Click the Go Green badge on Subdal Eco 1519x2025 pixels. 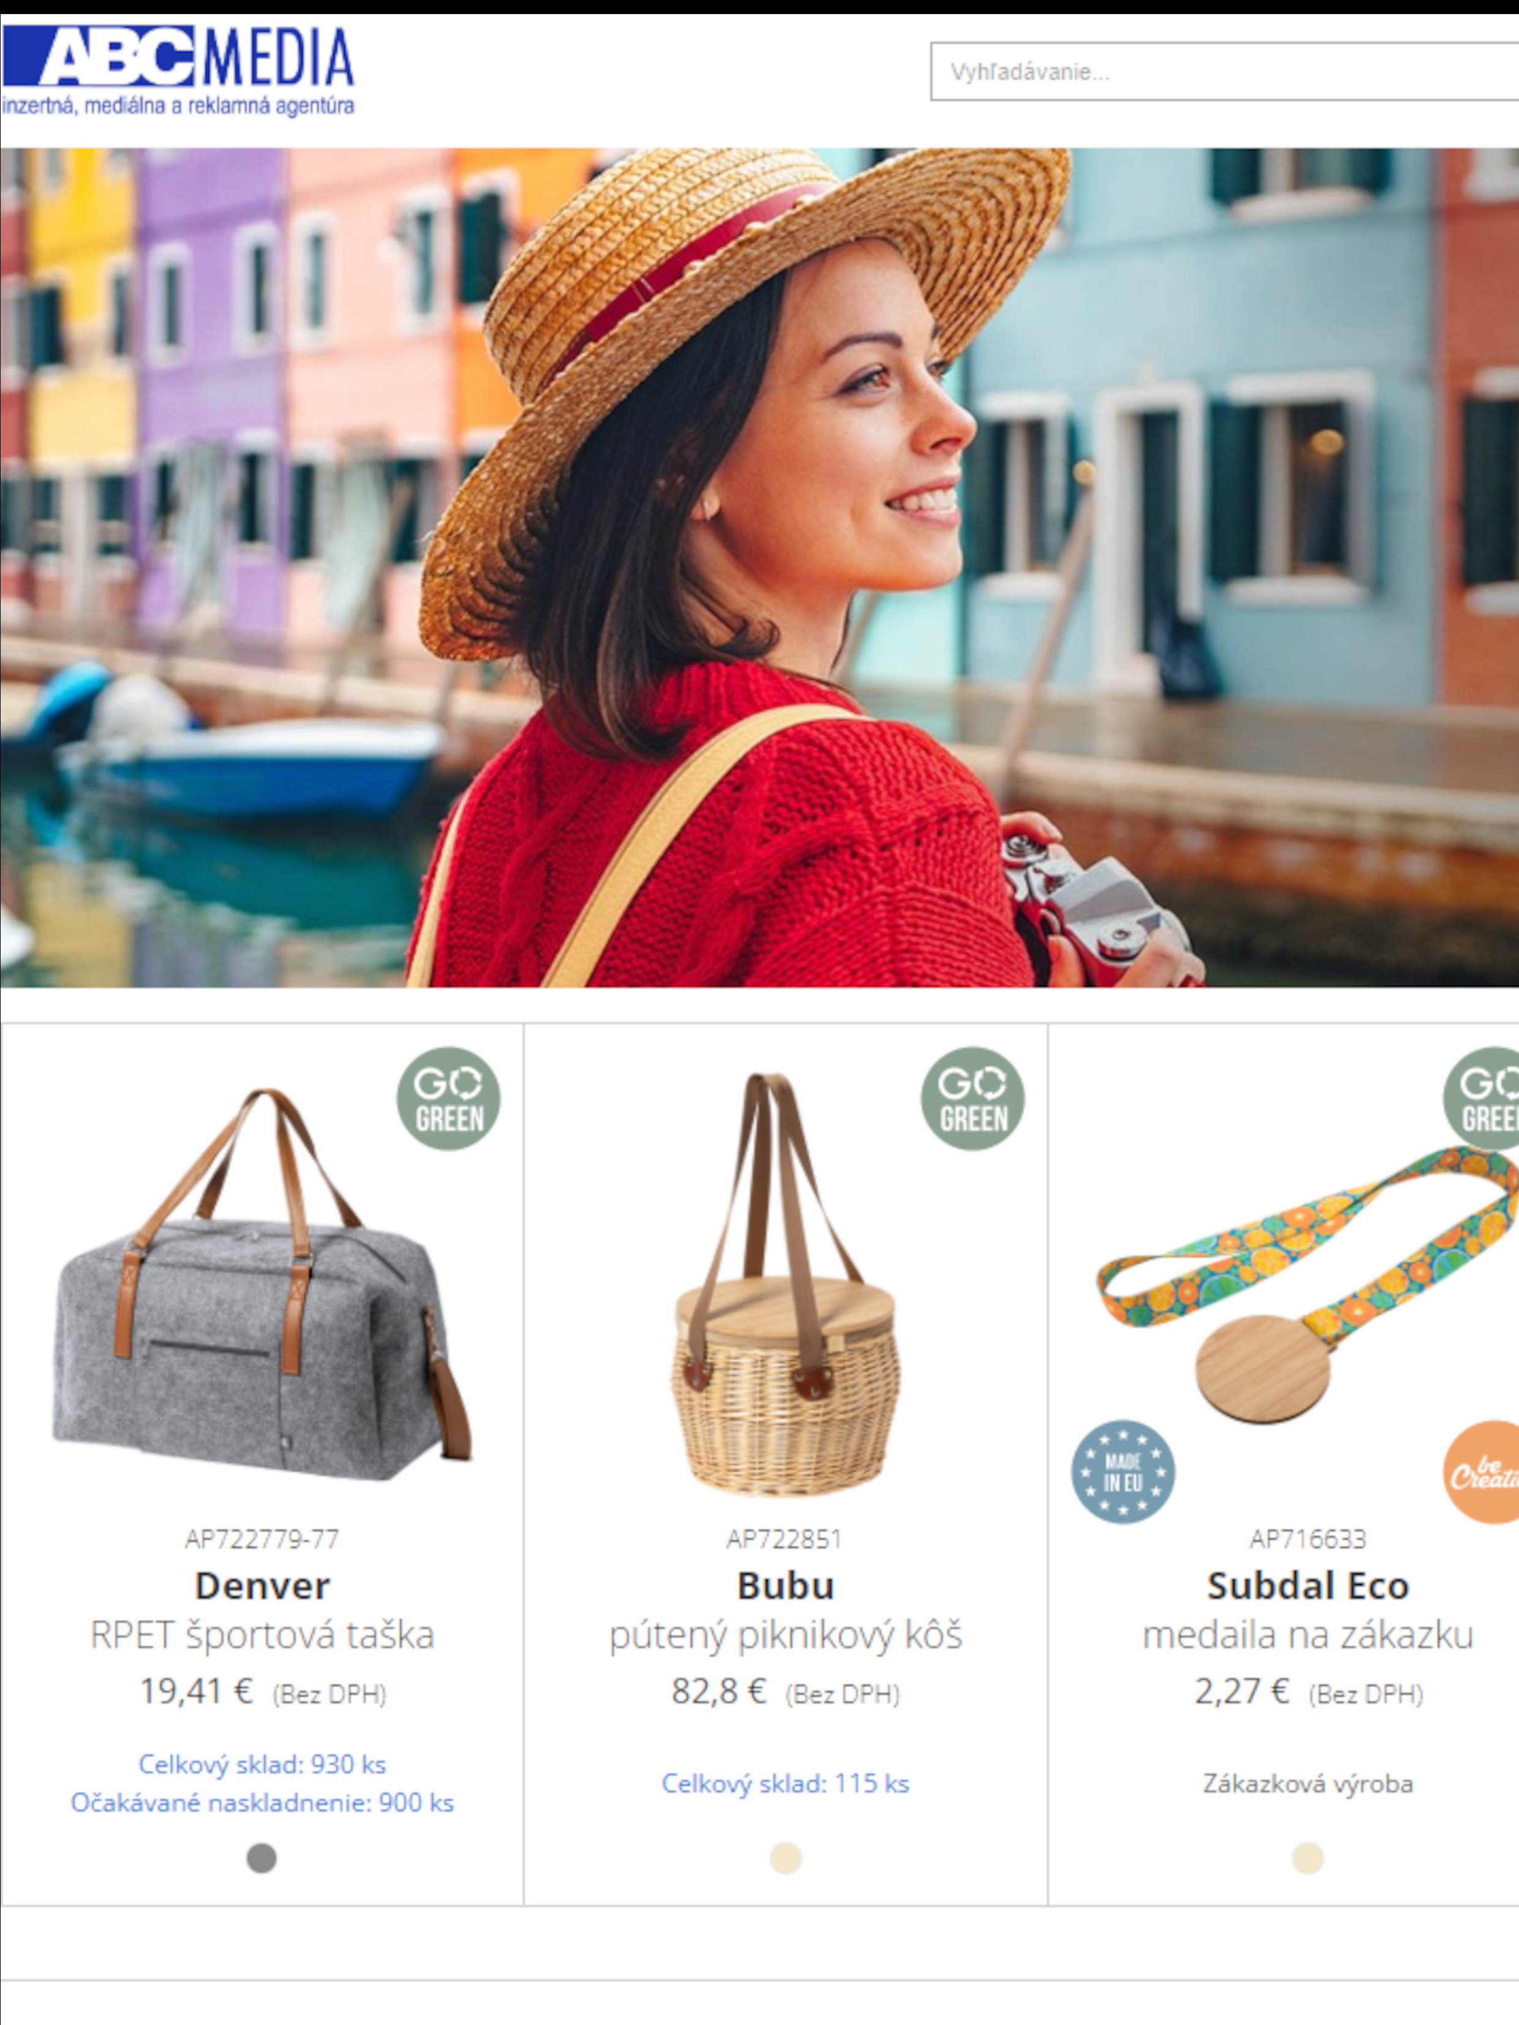tap(1482, 1099)
